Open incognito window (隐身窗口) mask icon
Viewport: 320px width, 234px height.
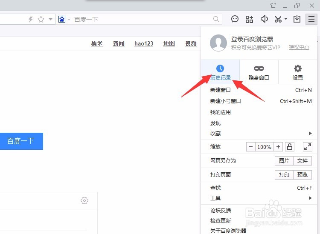(x=259, y=68)
